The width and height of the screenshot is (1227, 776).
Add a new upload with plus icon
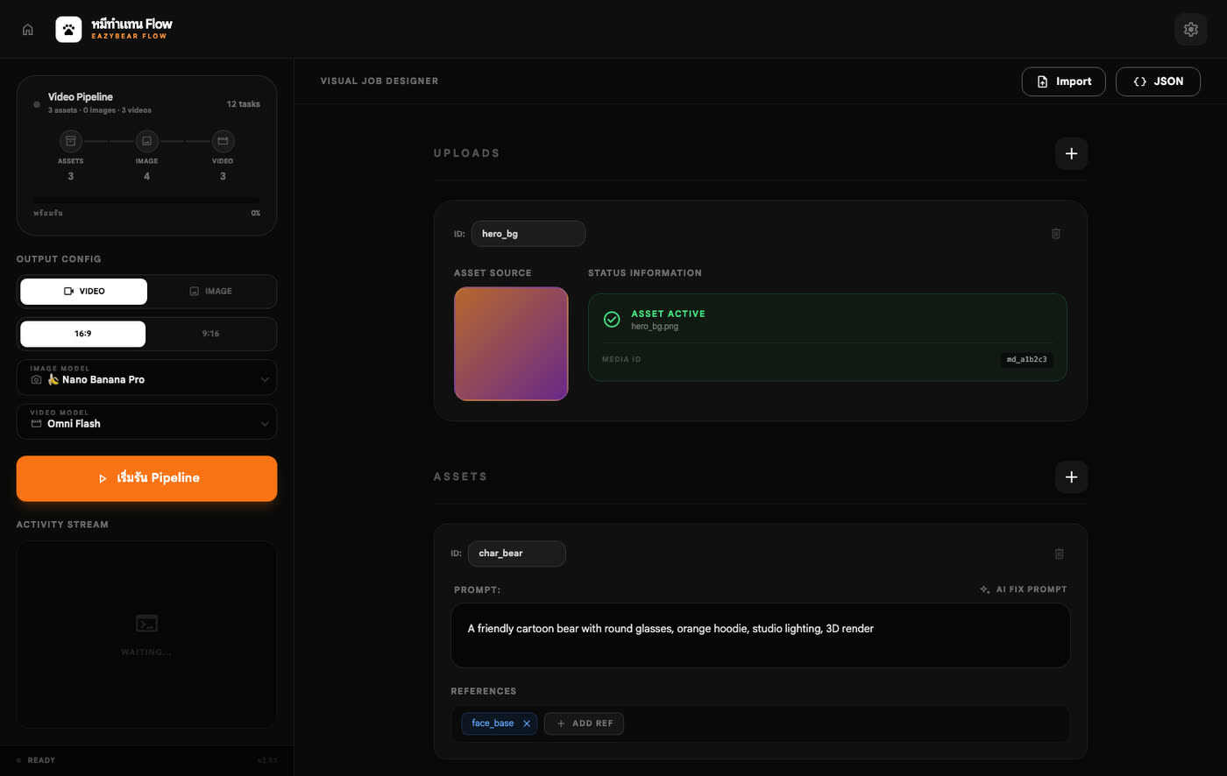coord(1071,153)
